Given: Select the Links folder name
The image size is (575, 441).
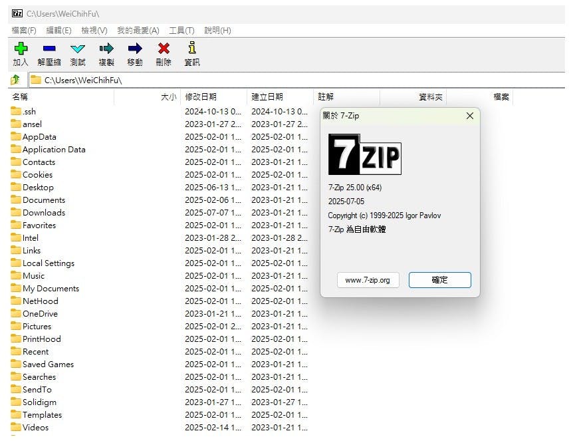Looking at the screenshot, I should (31, 251).
